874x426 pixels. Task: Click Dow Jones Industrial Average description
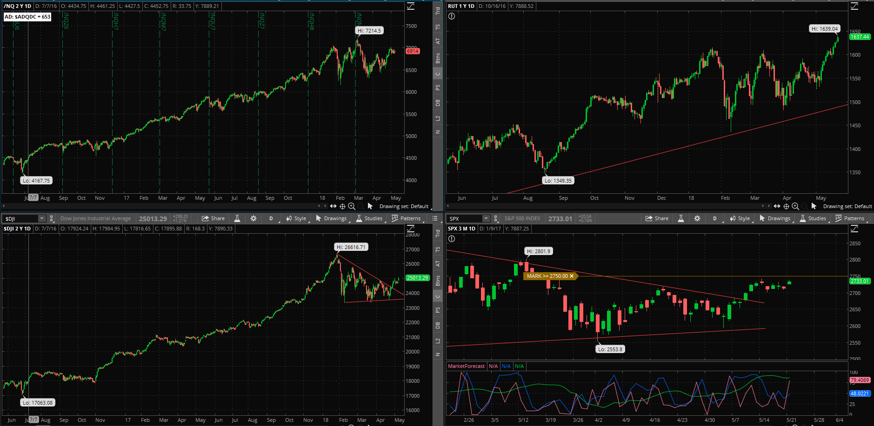coord(95,218)
